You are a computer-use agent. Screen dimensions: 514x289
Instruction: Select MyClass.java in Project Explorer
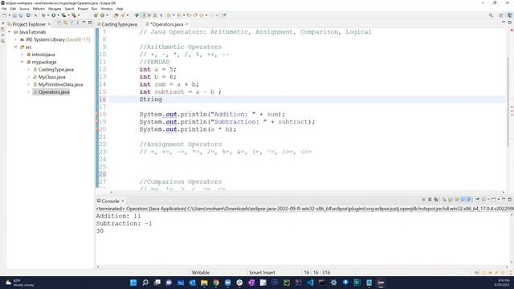click(51, 77)
